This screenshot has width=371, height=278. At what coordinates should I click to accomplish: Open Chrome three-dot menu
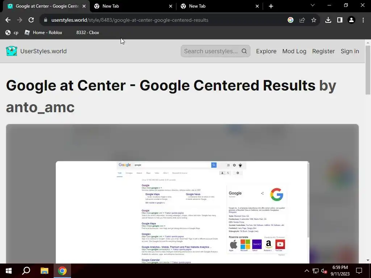[363, 20]
